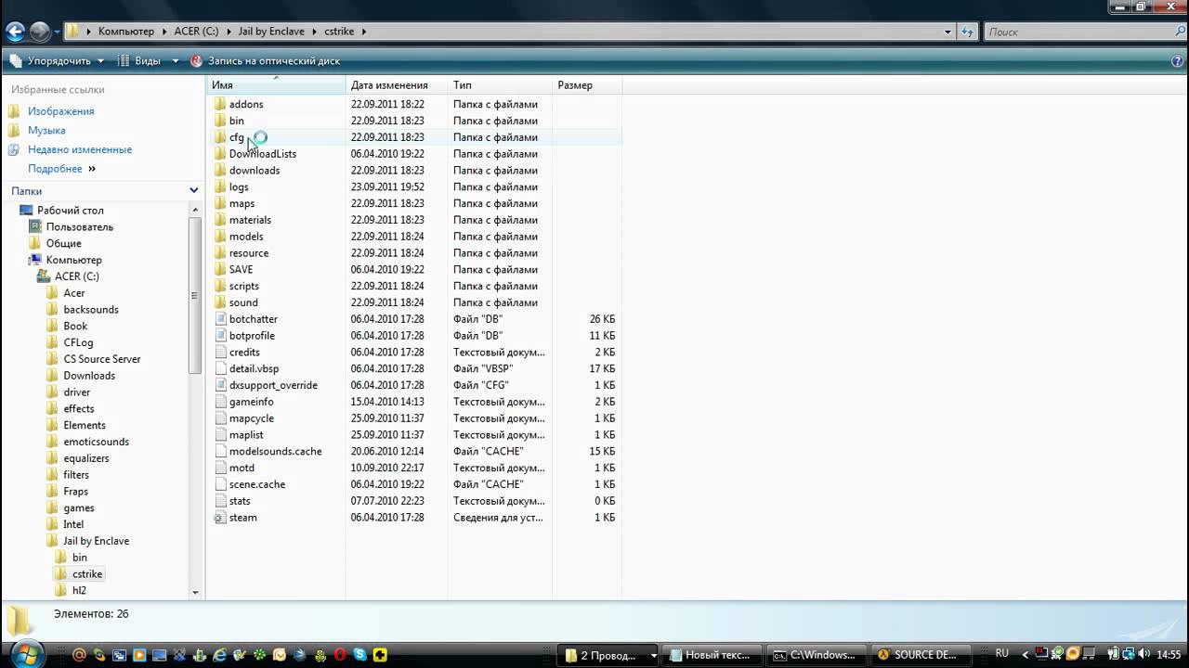The image size is (1189, 668).
Task: Select the gameinfo file
Action: [x=251, y=402]
